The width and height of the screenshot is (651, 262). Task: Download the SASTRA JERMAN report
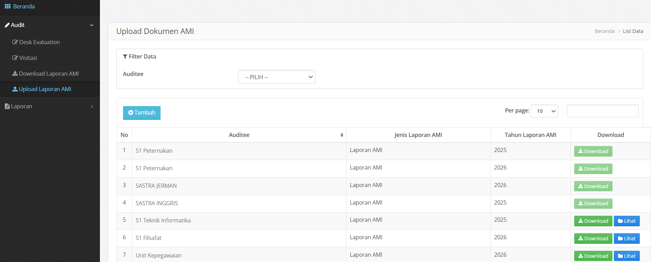coord(593,186)
